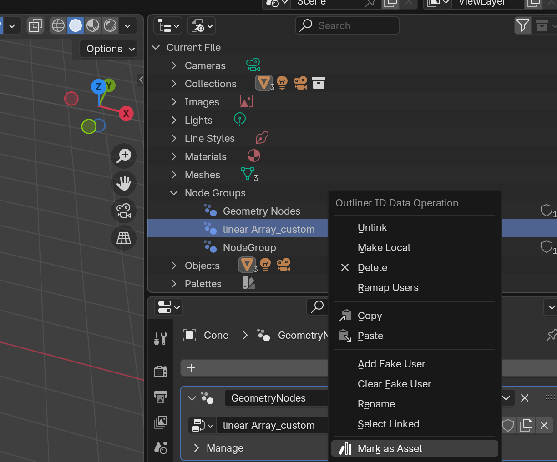Select the NodeGroup tree item
The width and height of the screenshot is (557, 462).
click(x=249, y=247)
